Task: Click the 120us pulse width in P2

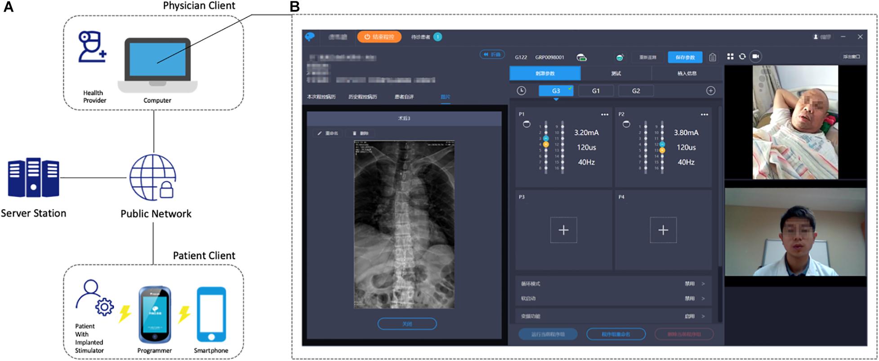Action: [x=686, y=147]
